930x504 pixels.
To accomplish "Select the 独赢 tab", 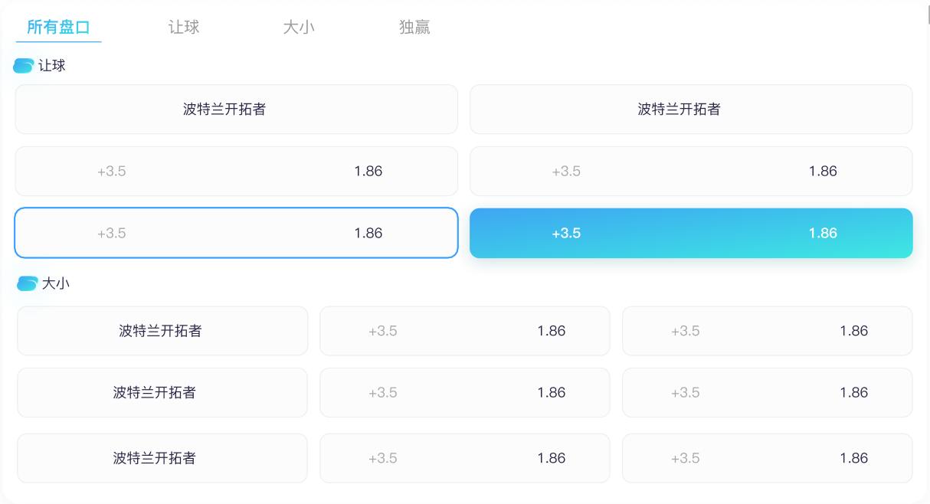I will [x=414, y=28].
